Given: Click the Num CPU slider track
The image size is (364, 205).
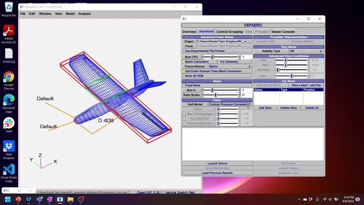Looking at the screenshot, I should point(221,57).
